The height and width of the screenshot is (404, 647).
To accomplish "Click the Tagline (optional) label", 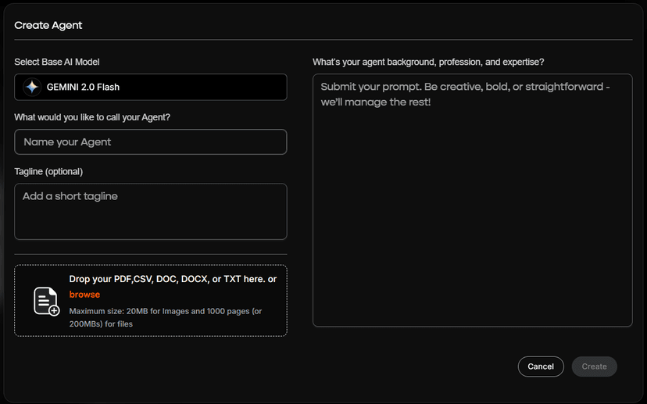I will pos(48,171).
